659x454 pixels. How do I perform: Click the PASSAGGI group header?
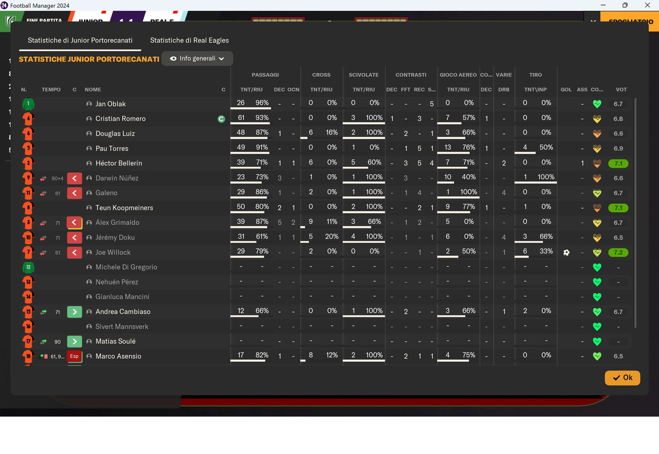pos(265,75)
